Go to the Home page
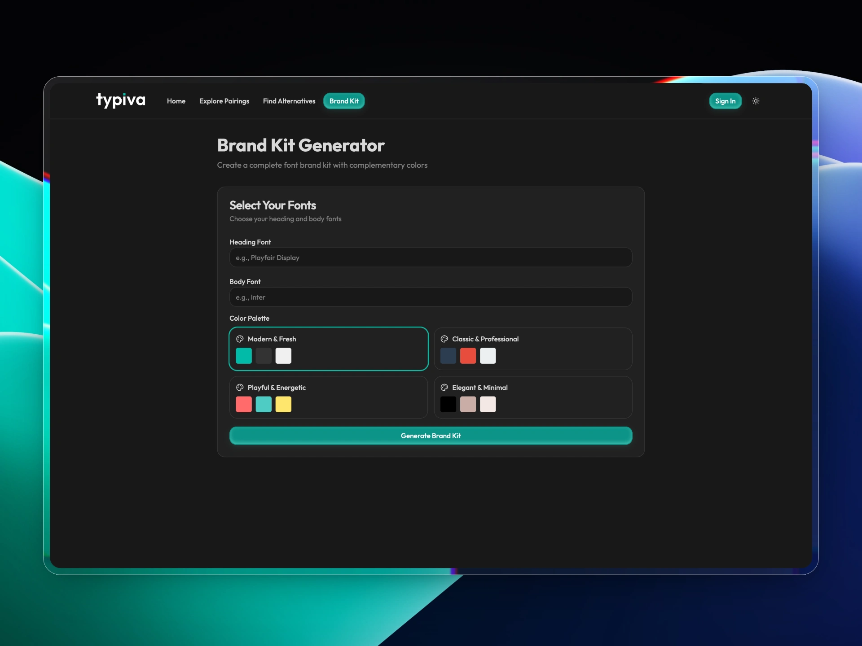862x646 pixels. [176, 101]
